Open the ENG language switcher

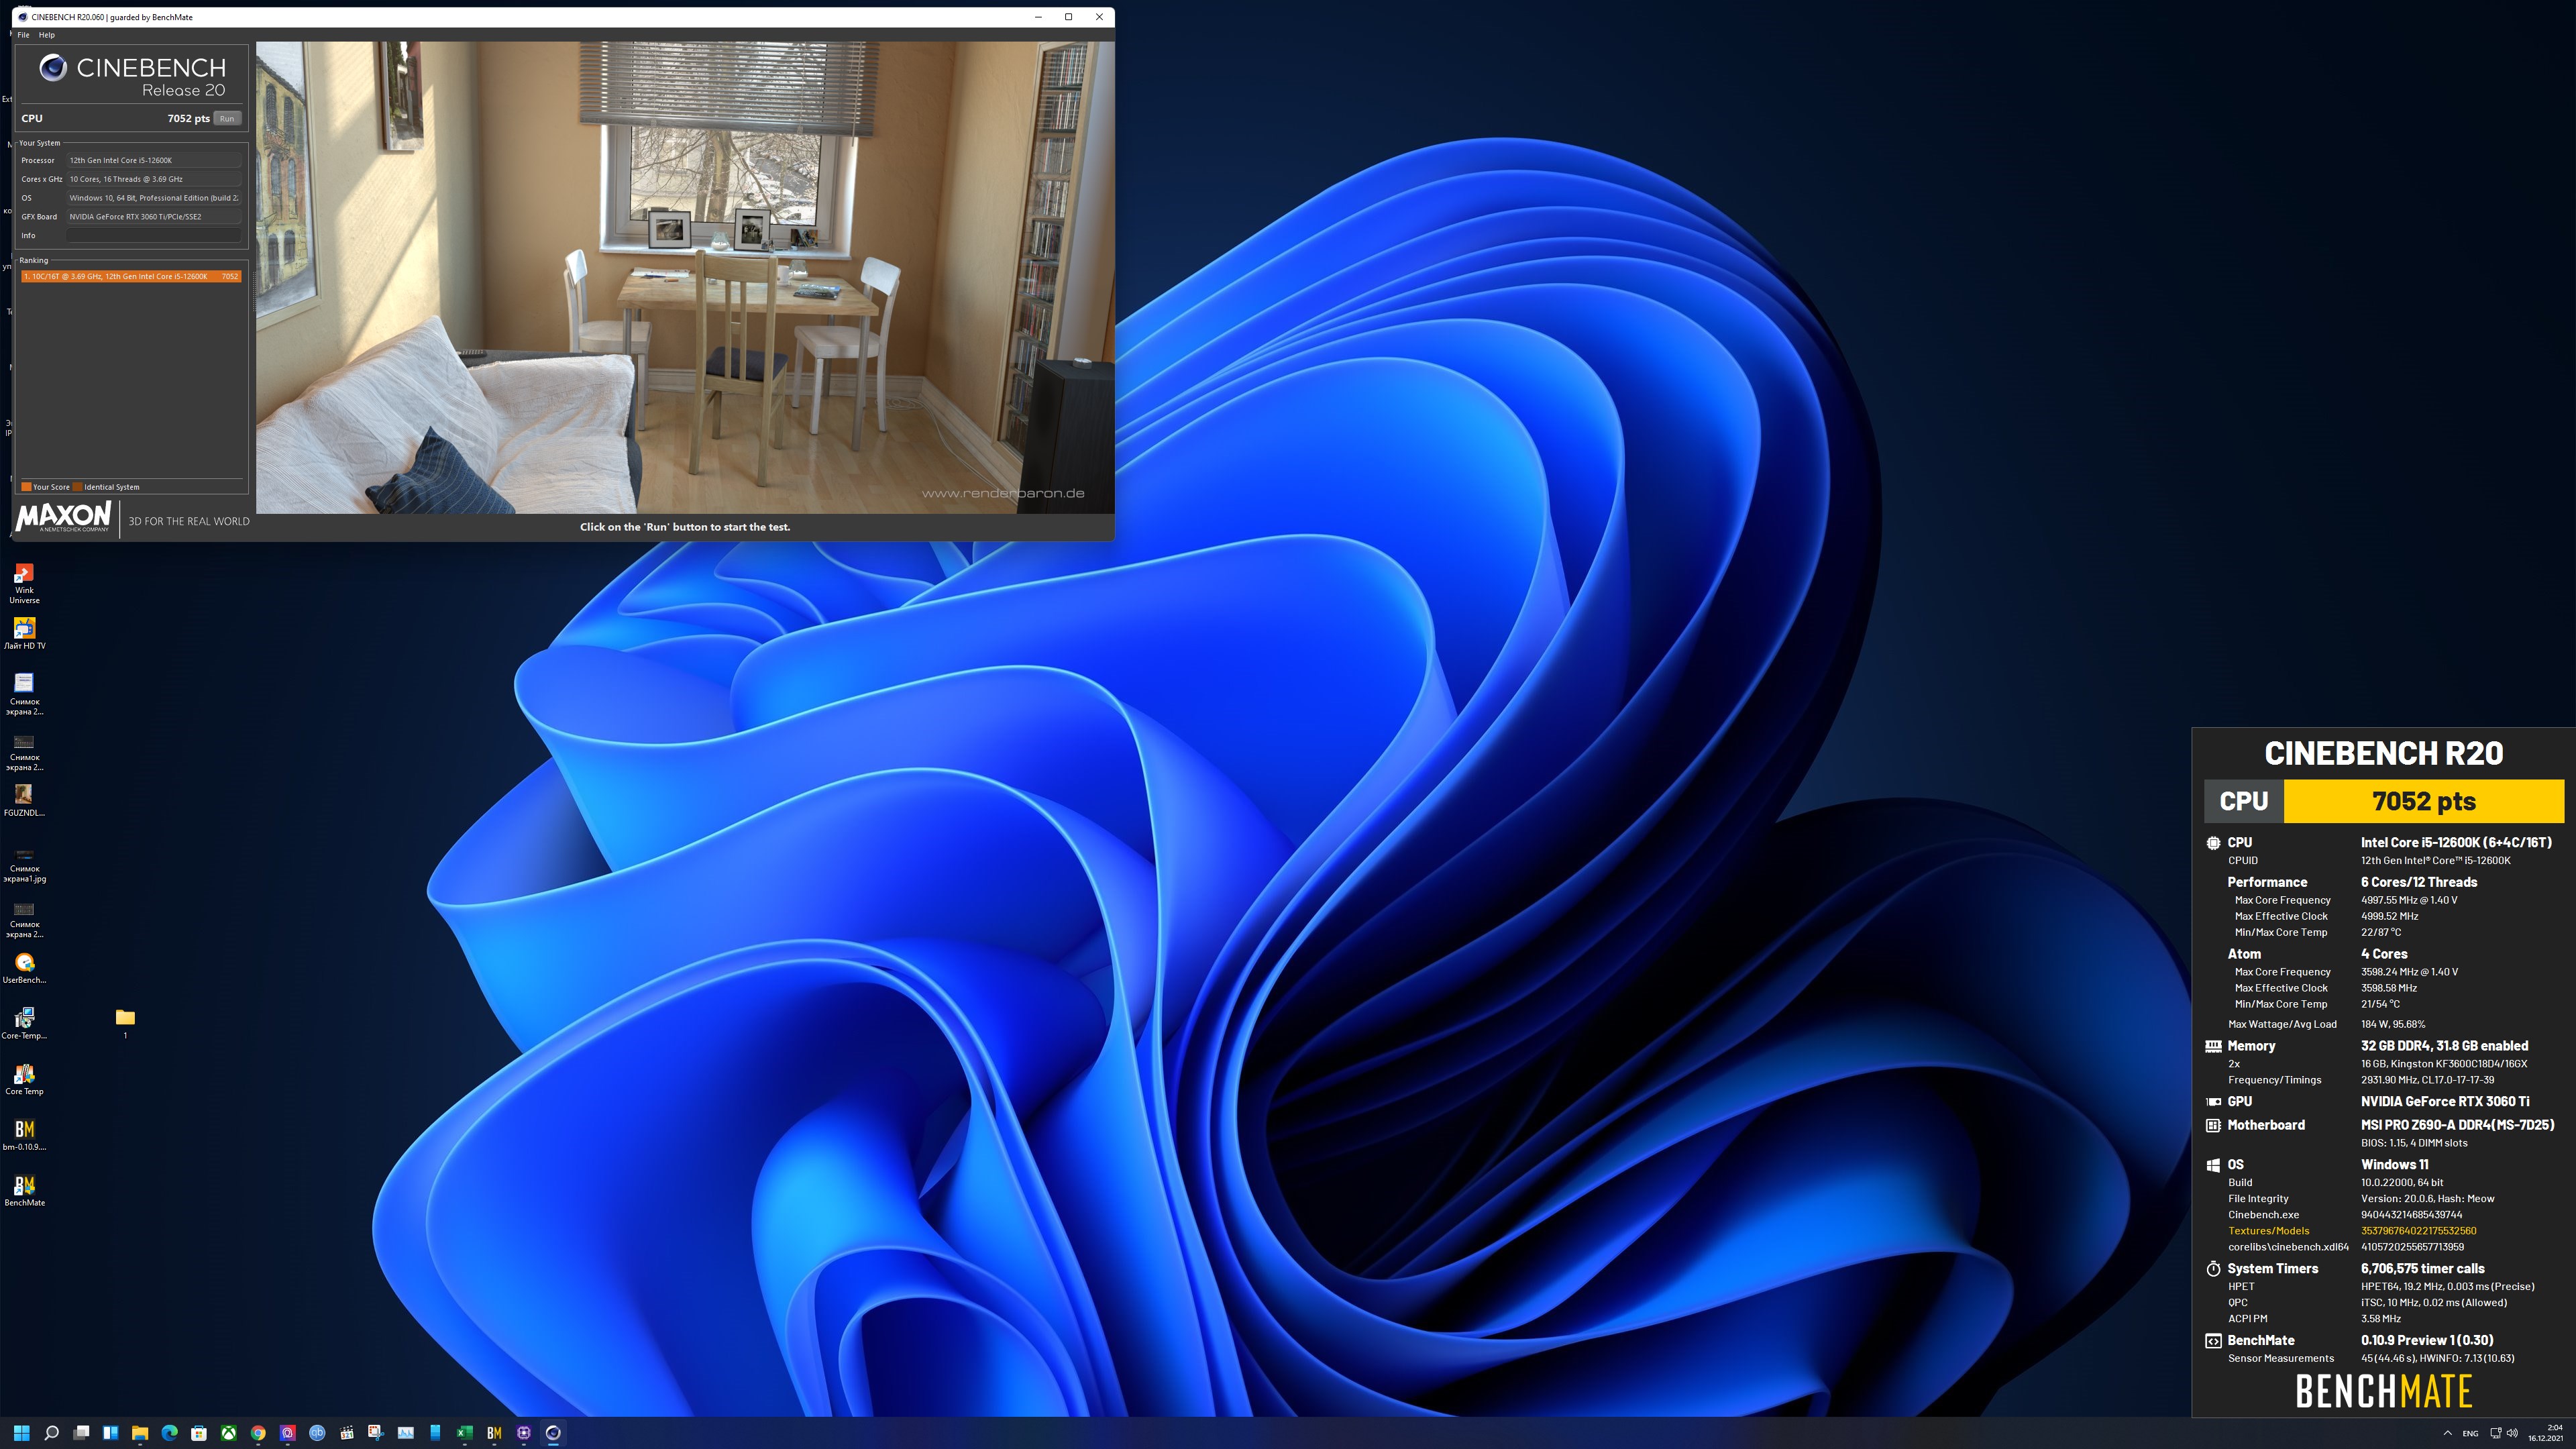point(2470,1433)
